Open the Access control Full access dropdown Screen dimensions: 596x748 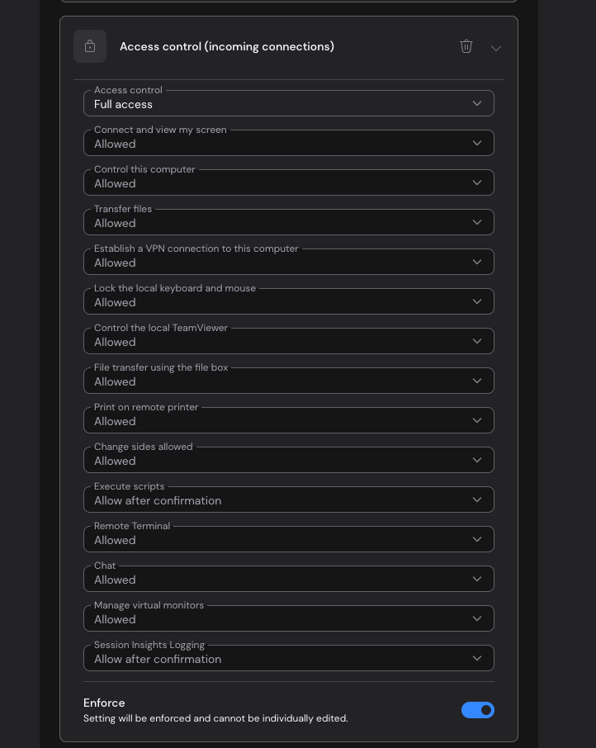click(x=288, y=103)
